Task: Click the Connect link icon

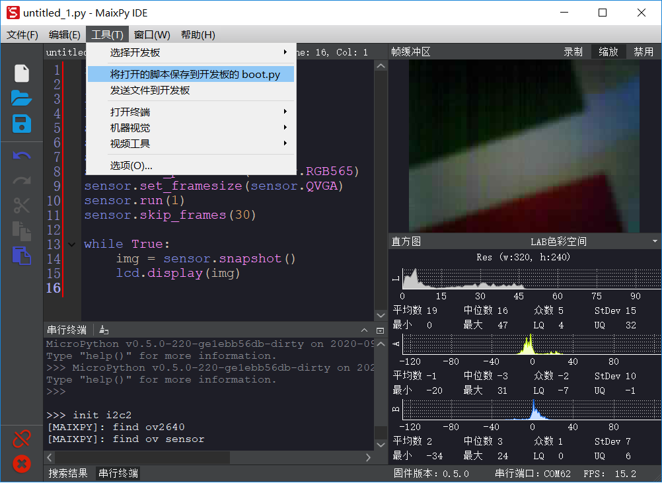Action: coord(22,439)
